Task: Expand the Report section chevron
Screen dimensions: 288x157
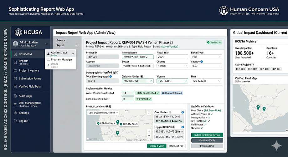Action: pos(77,45)
